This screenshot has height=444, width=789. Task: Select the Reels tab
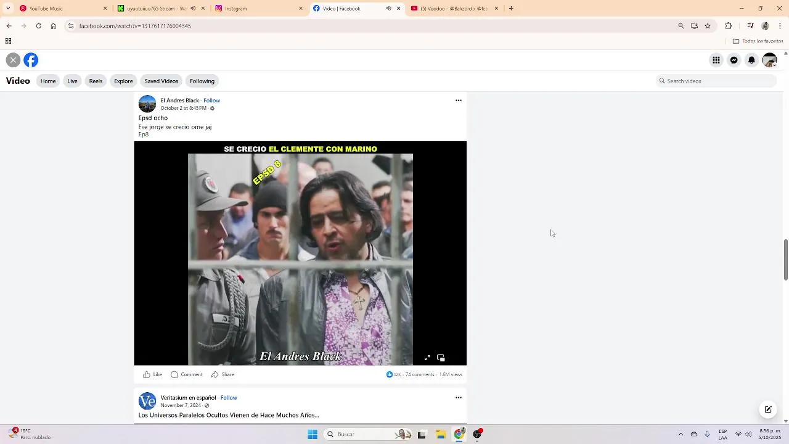[x=96, y=81]
